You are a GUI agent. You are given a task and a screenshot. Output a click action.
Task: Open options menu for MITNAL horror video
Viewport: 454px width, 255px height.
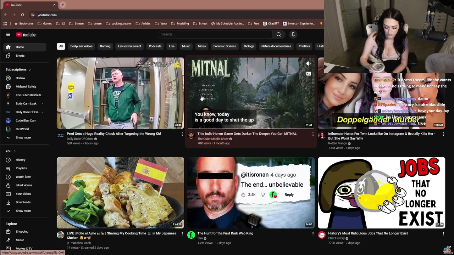(313, 134)
